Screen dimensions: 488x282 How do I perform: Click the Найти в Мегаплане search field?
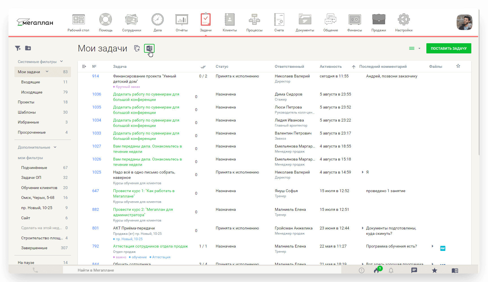pyautogui.click(x=198, y=270)
